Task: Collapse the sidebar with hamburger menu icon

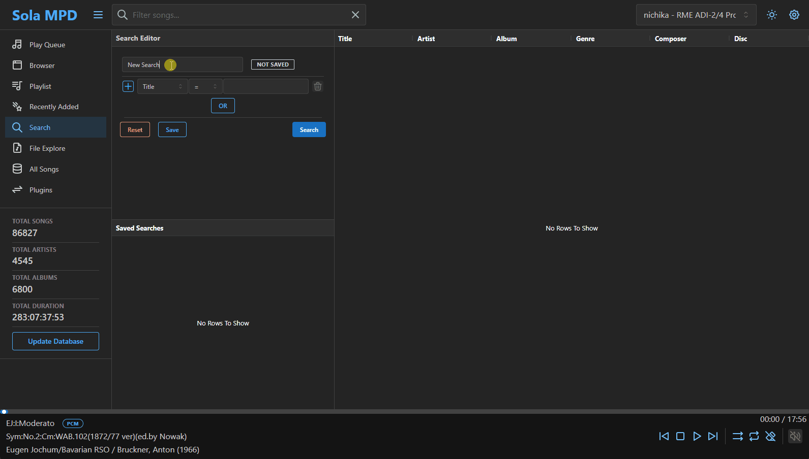Action: coord(98,15)
